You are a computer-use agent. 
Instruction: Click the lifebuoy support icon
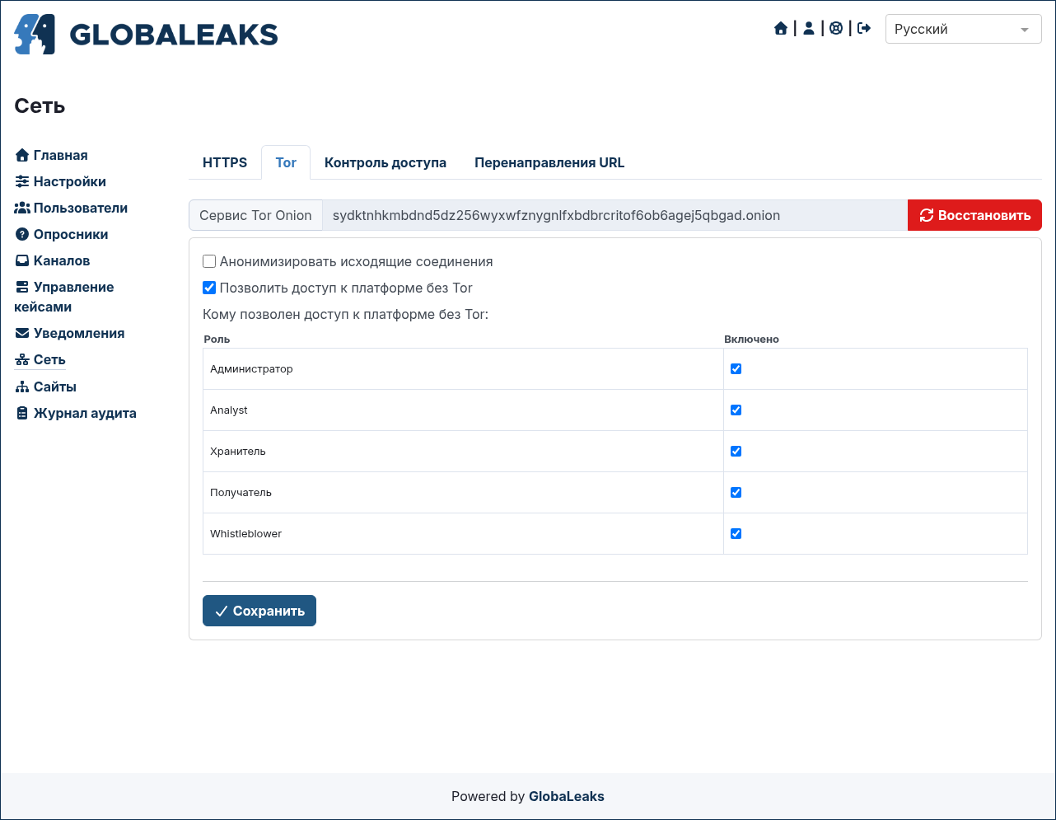pyautogui.click(x=836, y=29)
